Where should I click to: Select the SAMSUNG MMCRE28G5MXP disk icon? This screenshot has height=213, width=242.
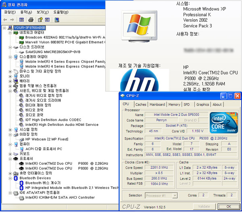pos(21,52)
